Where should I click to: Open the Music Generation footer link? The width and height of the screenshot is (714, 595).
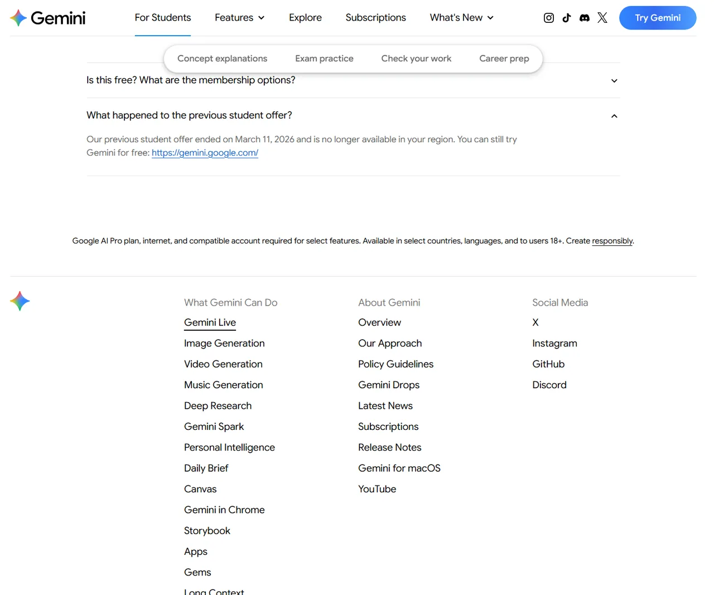tap(223, 385)
